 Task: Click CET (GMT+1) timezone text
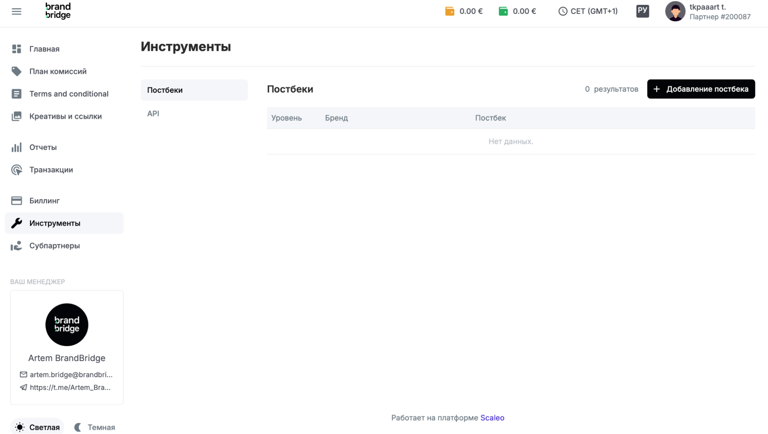click(x=594, y=11)
